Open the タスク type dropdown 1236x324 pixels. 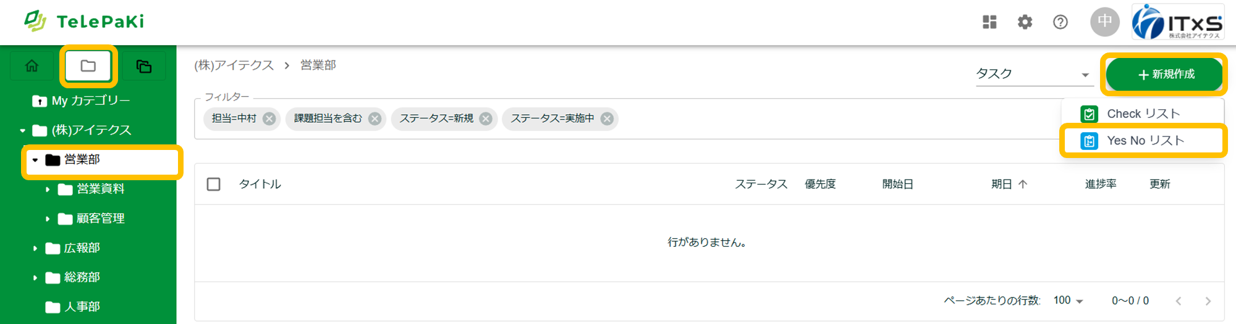(x=1033, y=74)
